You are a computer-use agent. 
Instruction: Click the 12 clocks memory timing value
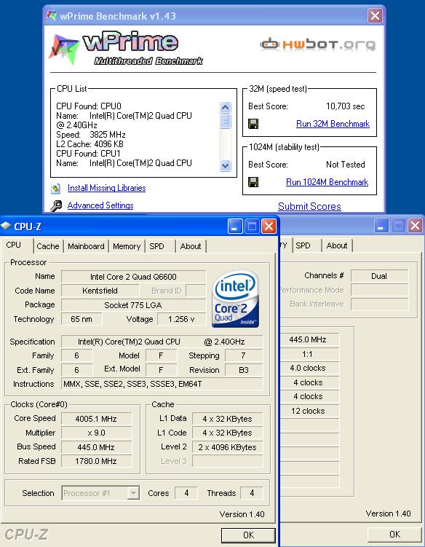click(x=308, y=411)
